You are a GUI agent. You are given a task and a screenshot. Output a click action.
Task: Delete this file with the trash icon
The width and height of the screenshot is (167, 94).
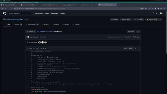[x=139, y=49]
